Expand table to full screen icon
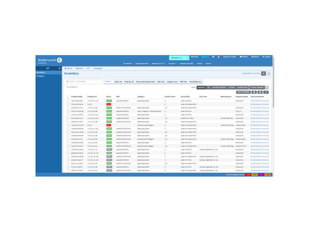Image resolution: width=310 pixels, height=232 pixels. tap(266, 92)
